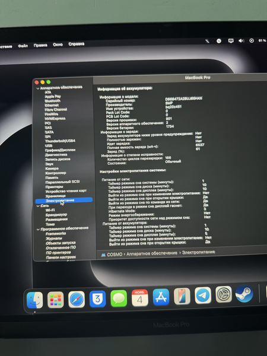The height and width of the screenshot is (356, 267).
Task: Select Параллельный SCSI in the sidebar
Action: point(62,182)
